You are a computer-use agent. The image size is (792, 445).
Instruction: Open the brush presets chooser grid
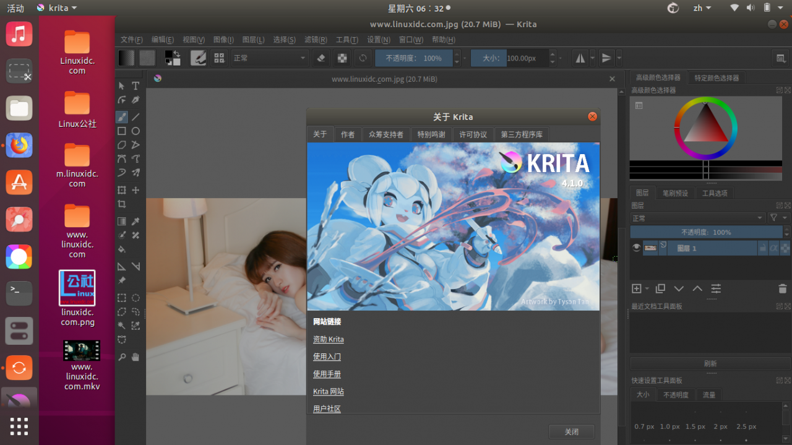coord(219,58)
